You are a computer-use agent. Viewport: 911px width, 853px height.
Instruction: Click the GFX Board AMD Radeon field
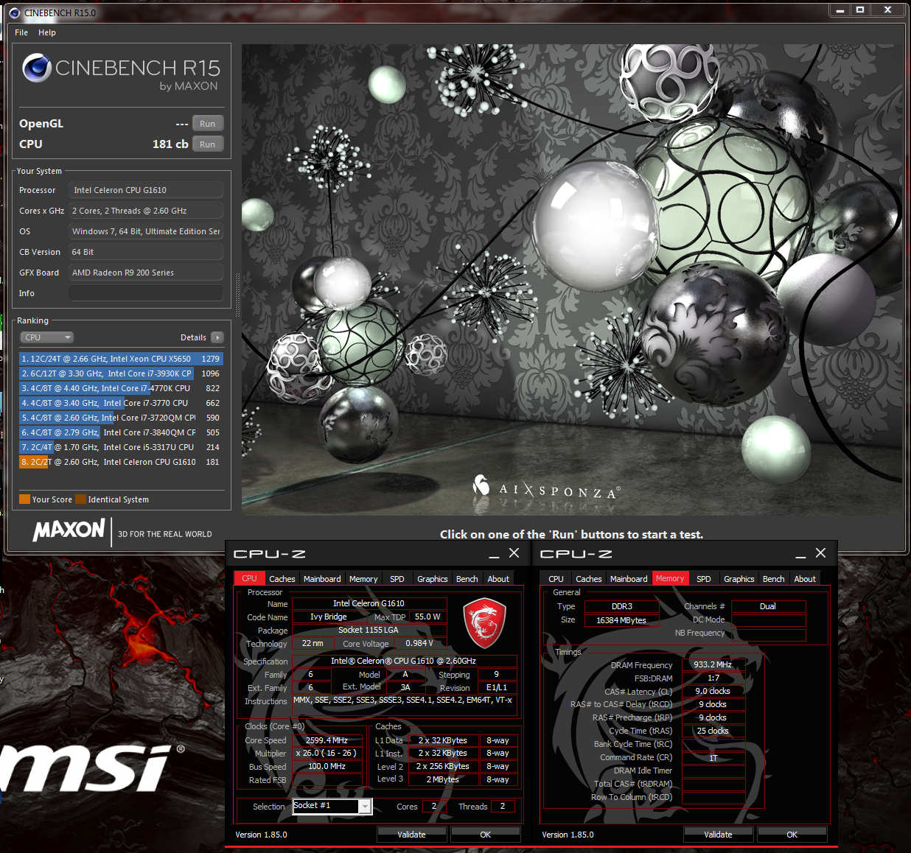point(146,273)
